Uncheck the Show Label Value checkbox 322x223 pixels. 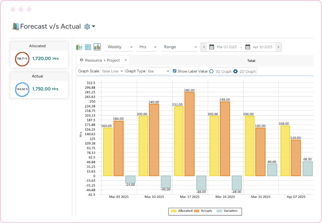pyautogui.click(x=175, y=71)
